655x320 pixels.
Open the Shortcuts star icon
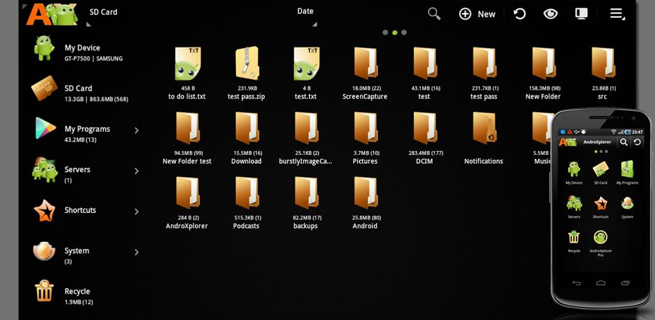[x=44, y=210]
